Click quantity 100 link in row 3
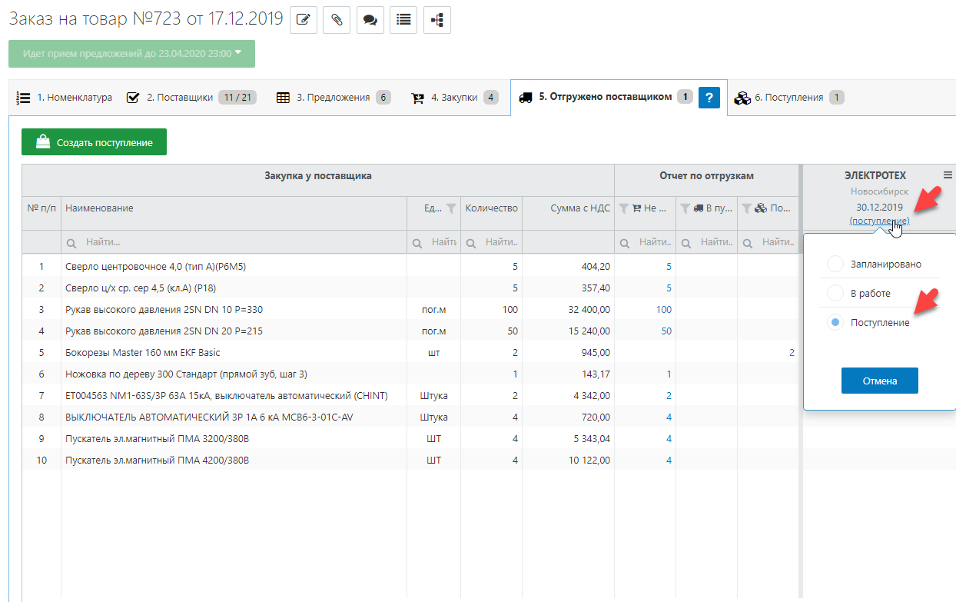The image size is (956, 602). click(x=663, y=310)
